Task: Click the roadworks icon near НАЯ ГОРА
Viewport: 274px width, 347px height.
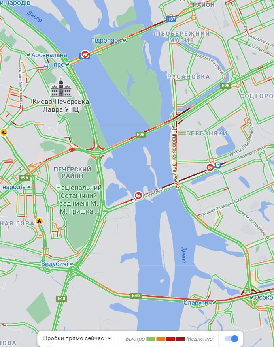Action: [x=39, y=221]
